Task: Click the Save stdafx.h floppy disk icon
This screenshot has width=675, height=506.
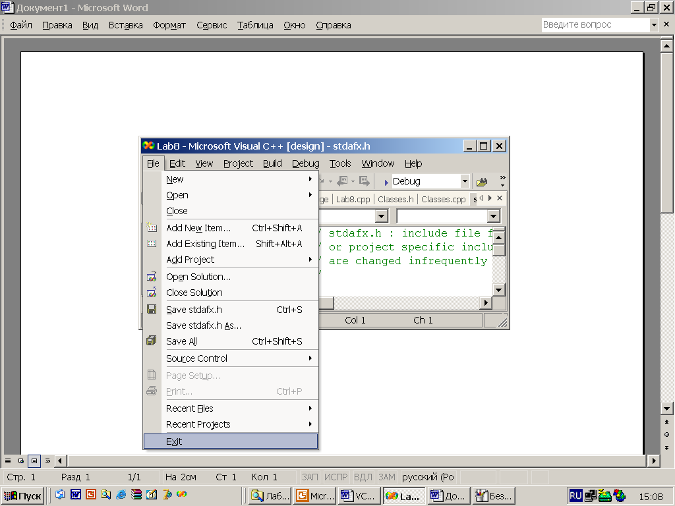Action: 152,309
